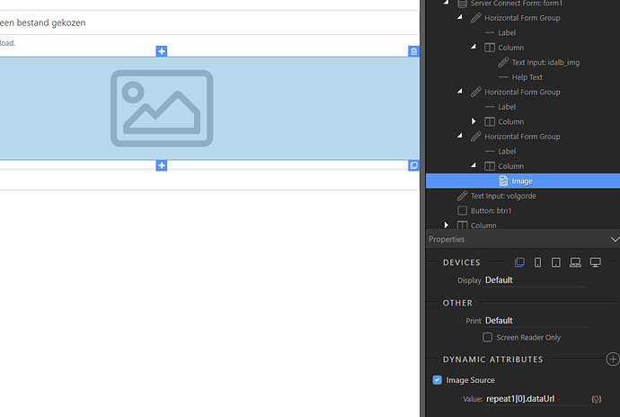Screen dimensions: 620x417
Task: Click the square icon of Button: btn1
Action: pyautogui.click(x=462, y=210)
